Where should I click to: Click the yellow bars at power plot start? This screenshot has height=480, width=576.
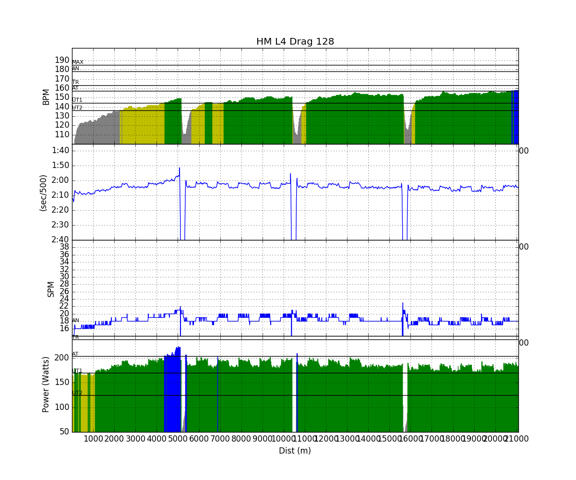[x=83, y=403]
